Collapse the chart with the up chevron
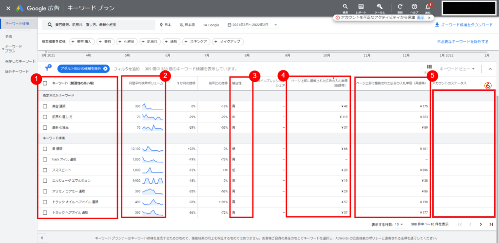Image resolution: width=499 pixels, height=243 pixels. click(x=490, y=69)
